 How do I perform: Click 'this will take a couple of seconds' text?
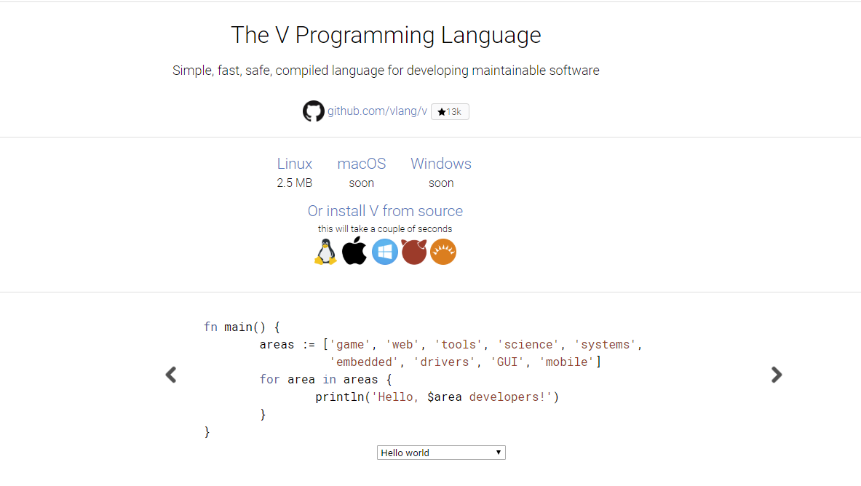tap(385, 229)
